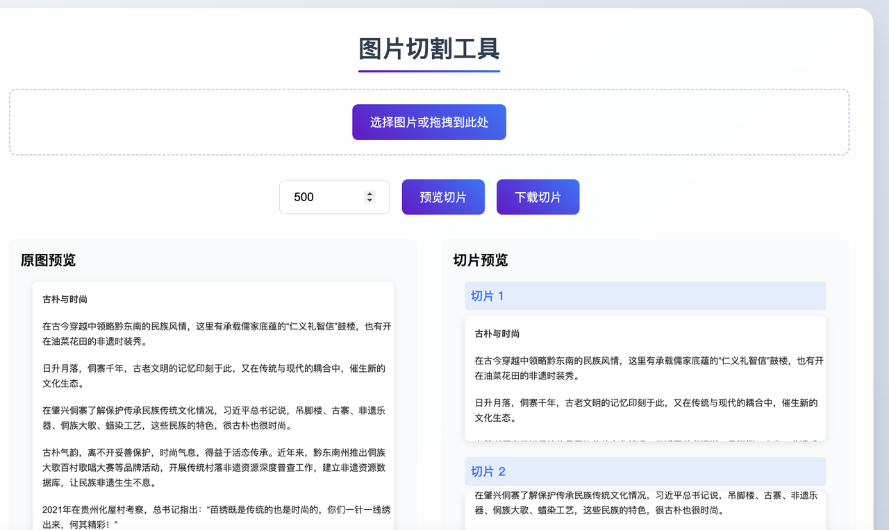The image size is (889, 530).
Task: Click the 选择图片或拖拽到此处 upload button
Action: coord(429,122)
